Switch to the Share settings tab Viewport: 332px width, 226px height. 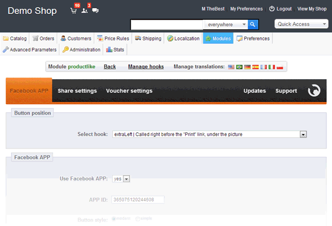[x=77, y=91]
